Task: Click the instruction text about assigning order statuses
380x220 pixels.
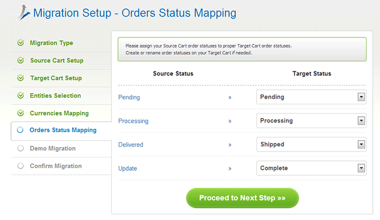Action: (x=208, y=49)
